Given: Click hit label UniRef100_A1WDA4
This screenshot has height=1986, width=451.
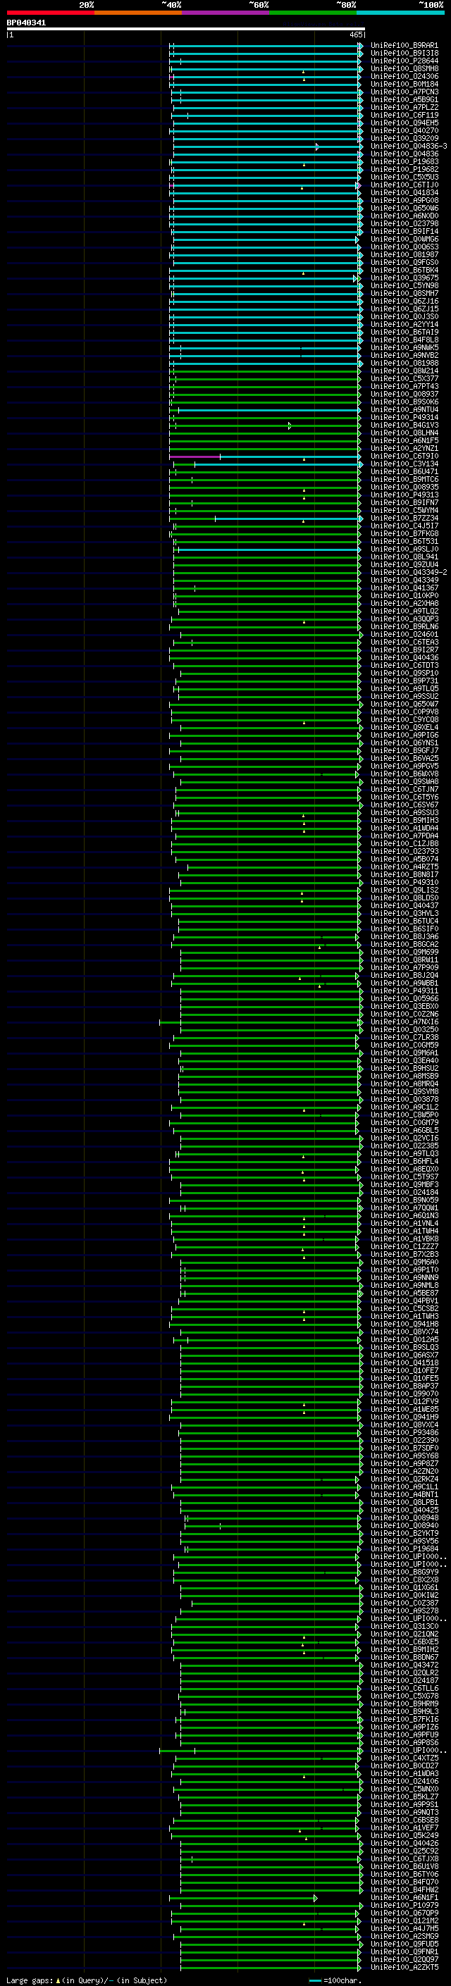Looking at the screenshot, I should pos(404,828).
